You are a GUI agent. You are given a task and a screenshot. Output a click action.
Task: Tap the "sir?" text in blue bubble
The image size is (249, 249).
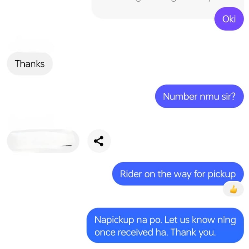pyautogui.click(x=228, y=96)
